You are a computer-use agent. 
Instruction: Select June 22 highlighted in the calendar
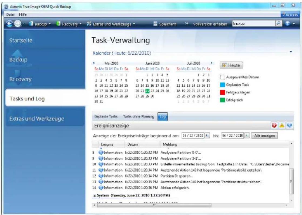click(x=147, y=91)
